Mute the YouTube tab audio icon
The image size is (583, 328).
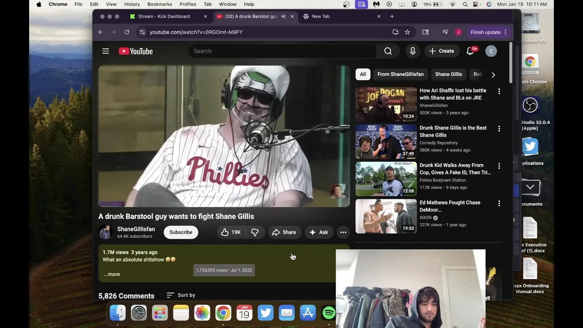[x=283, y=16]
